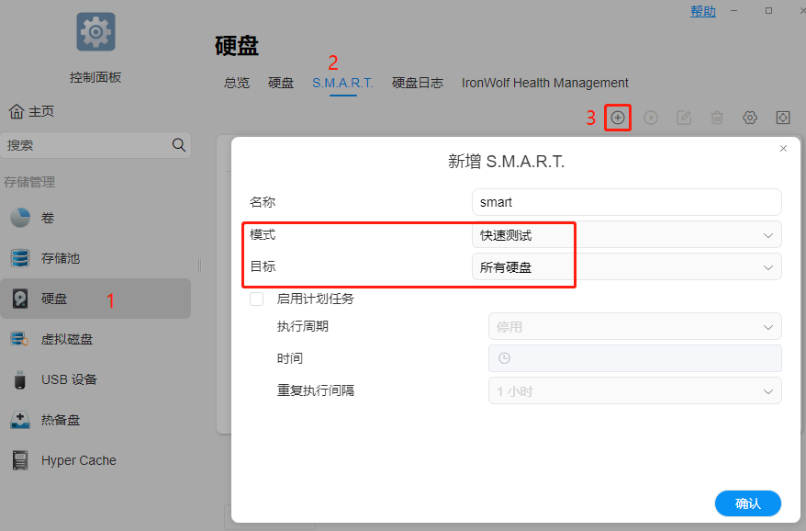Open the 重复执行间隔 dropdown
This screenshot has height=531, width=806.
click(x=635, y=391)
